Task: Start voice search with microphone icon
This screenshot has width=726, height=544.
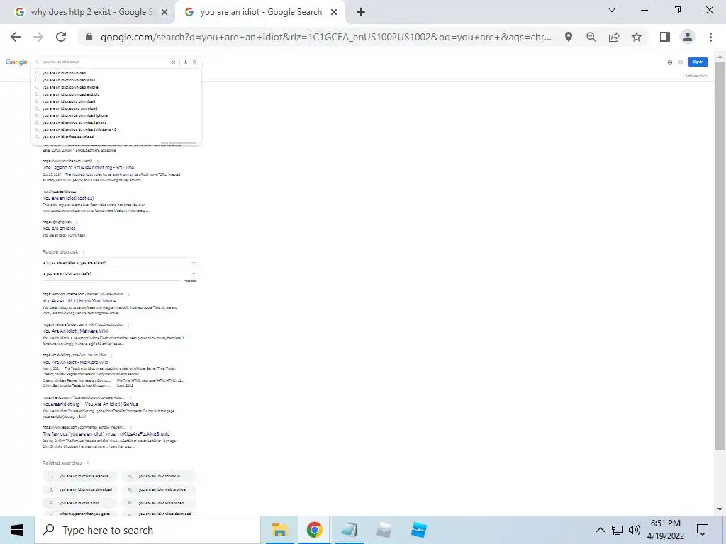Action: 186,62
